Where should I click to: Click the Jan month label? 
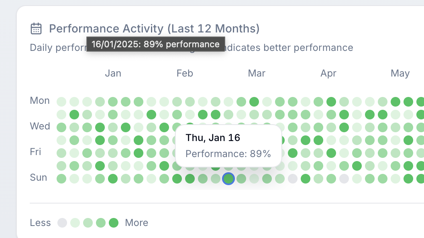113,73
